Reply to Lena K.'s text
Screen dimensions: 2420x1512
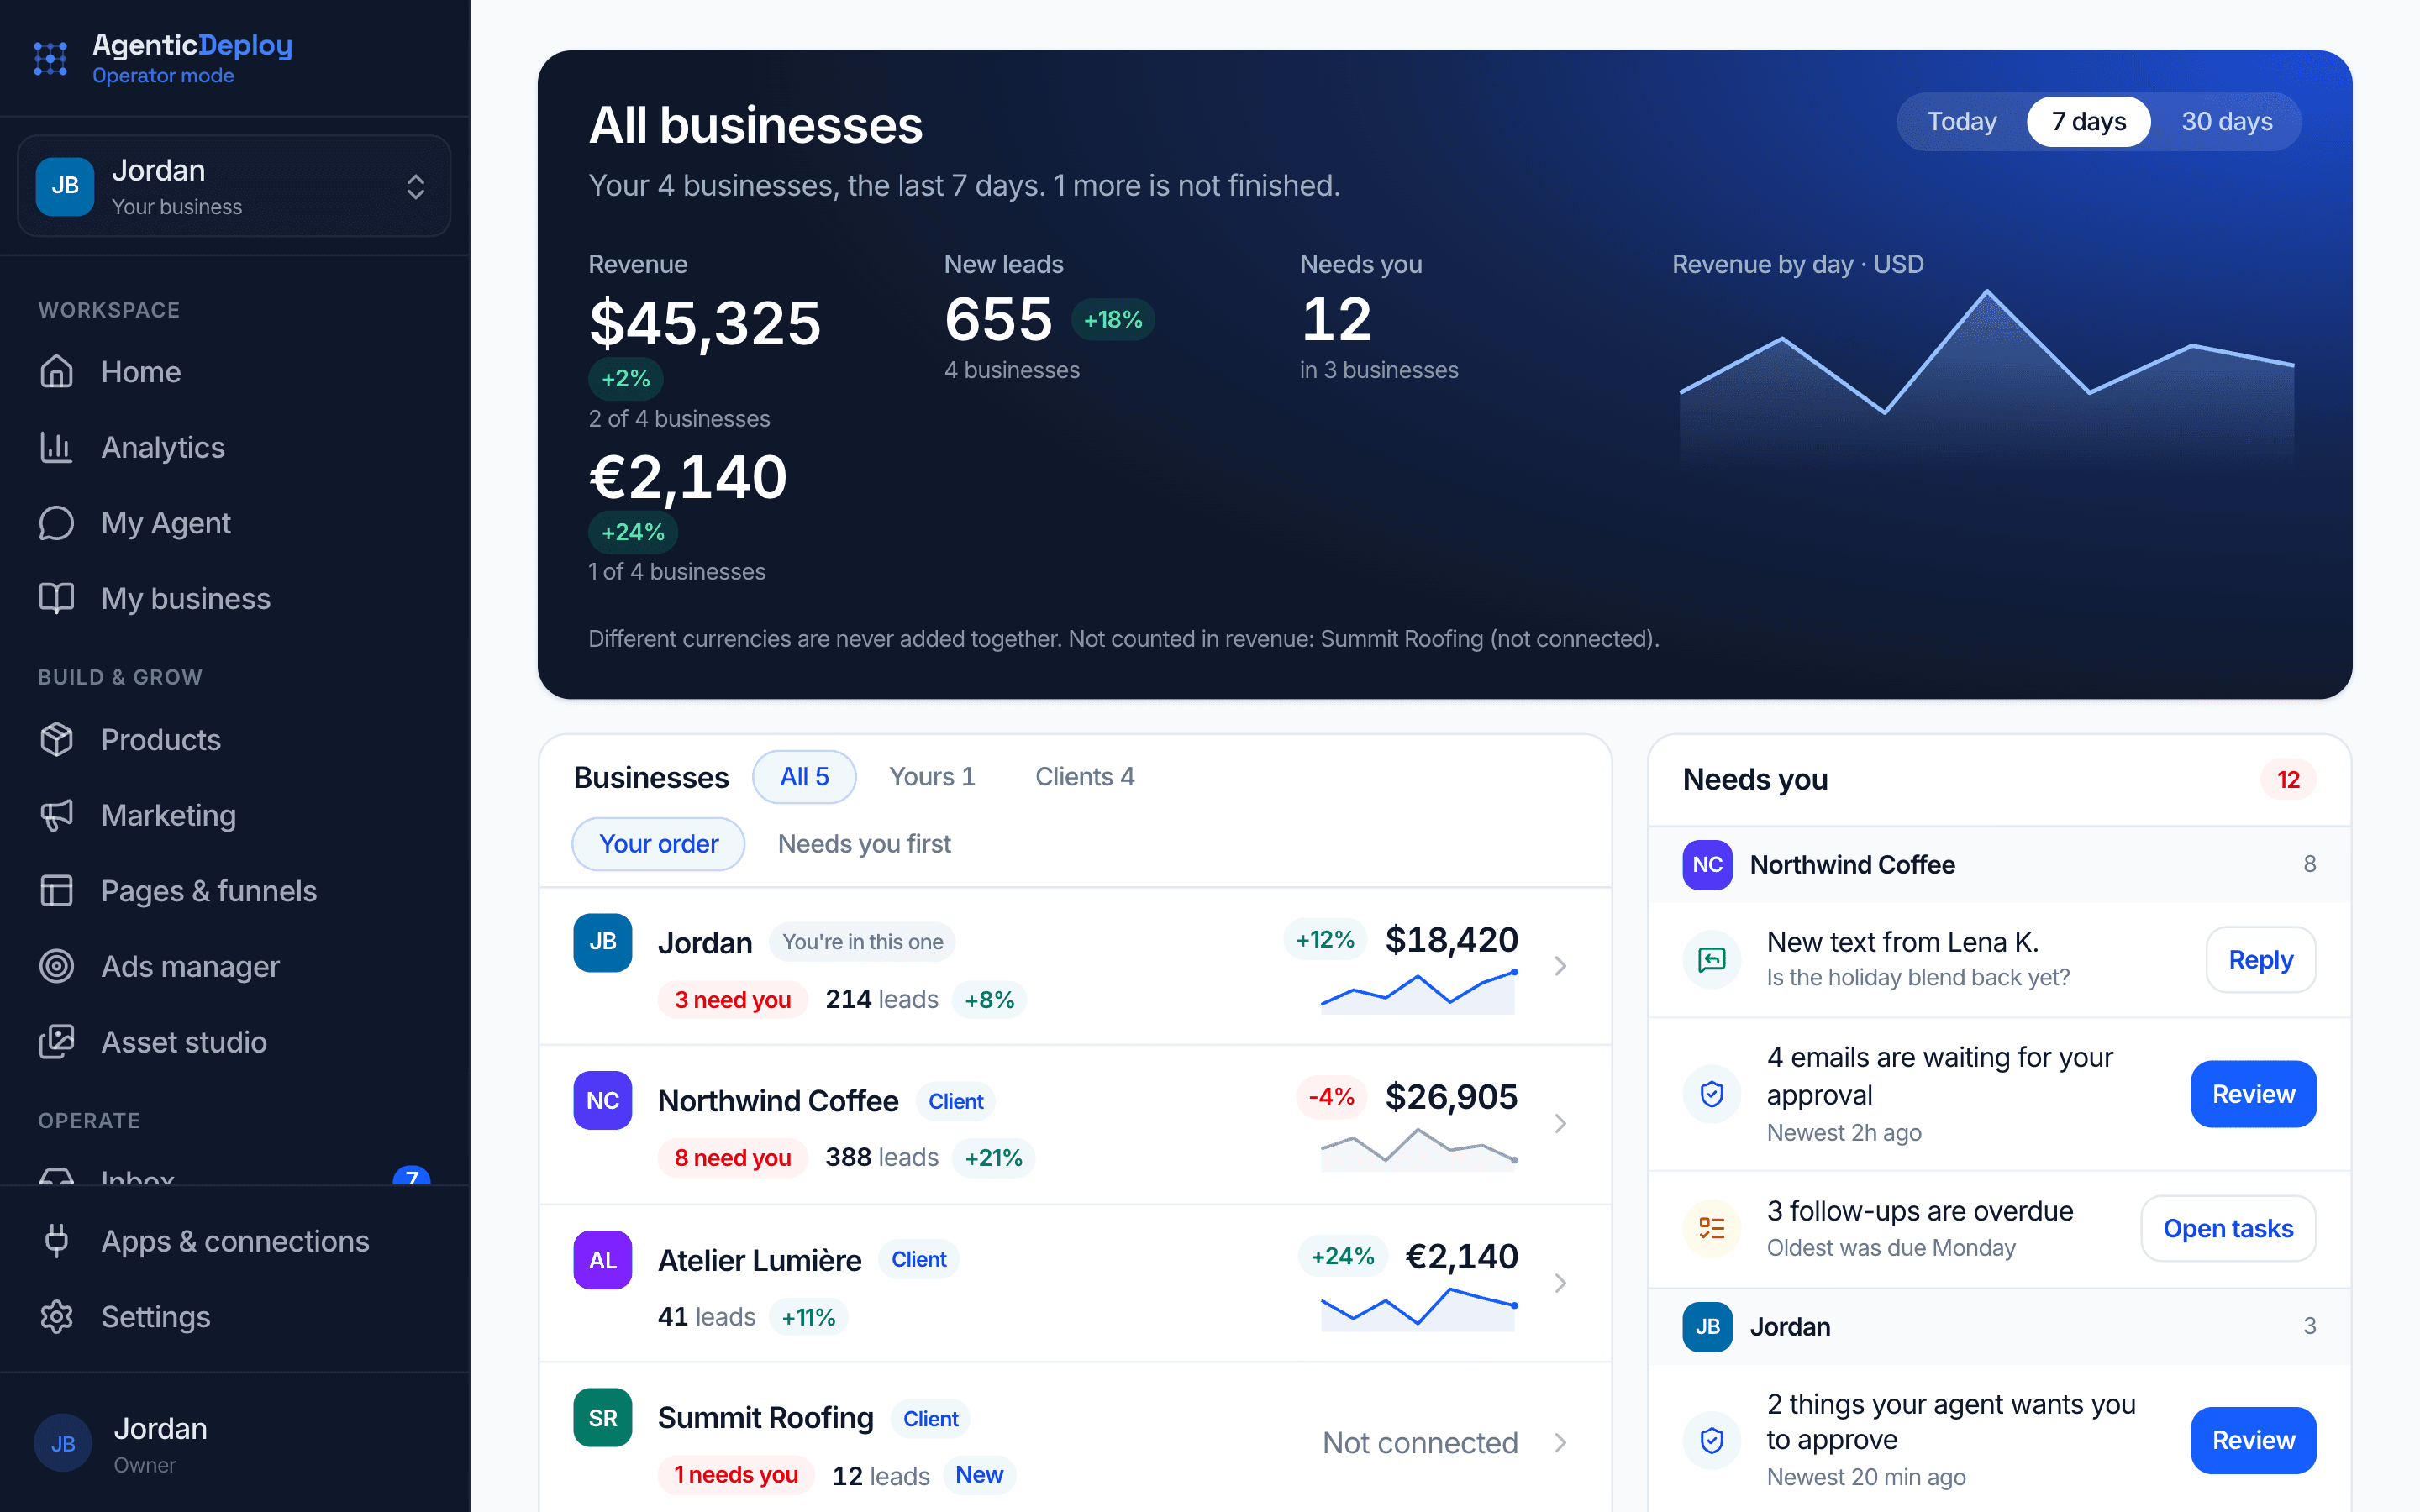[x=2260, y=960]
